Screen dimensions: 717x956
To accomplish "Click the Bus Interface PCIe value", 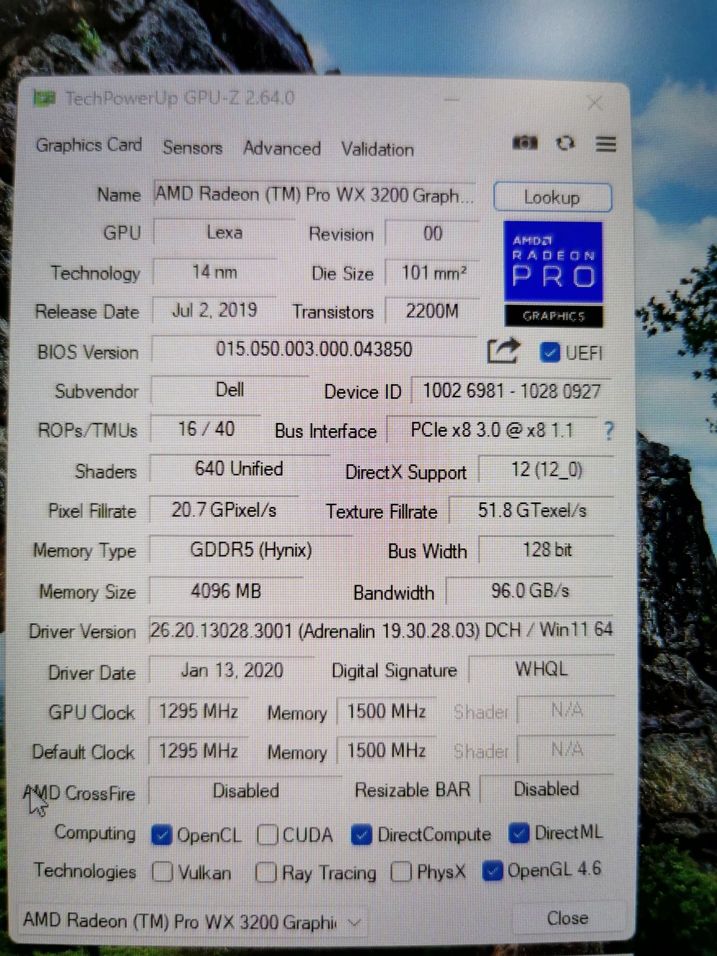I will coord(492,430).
